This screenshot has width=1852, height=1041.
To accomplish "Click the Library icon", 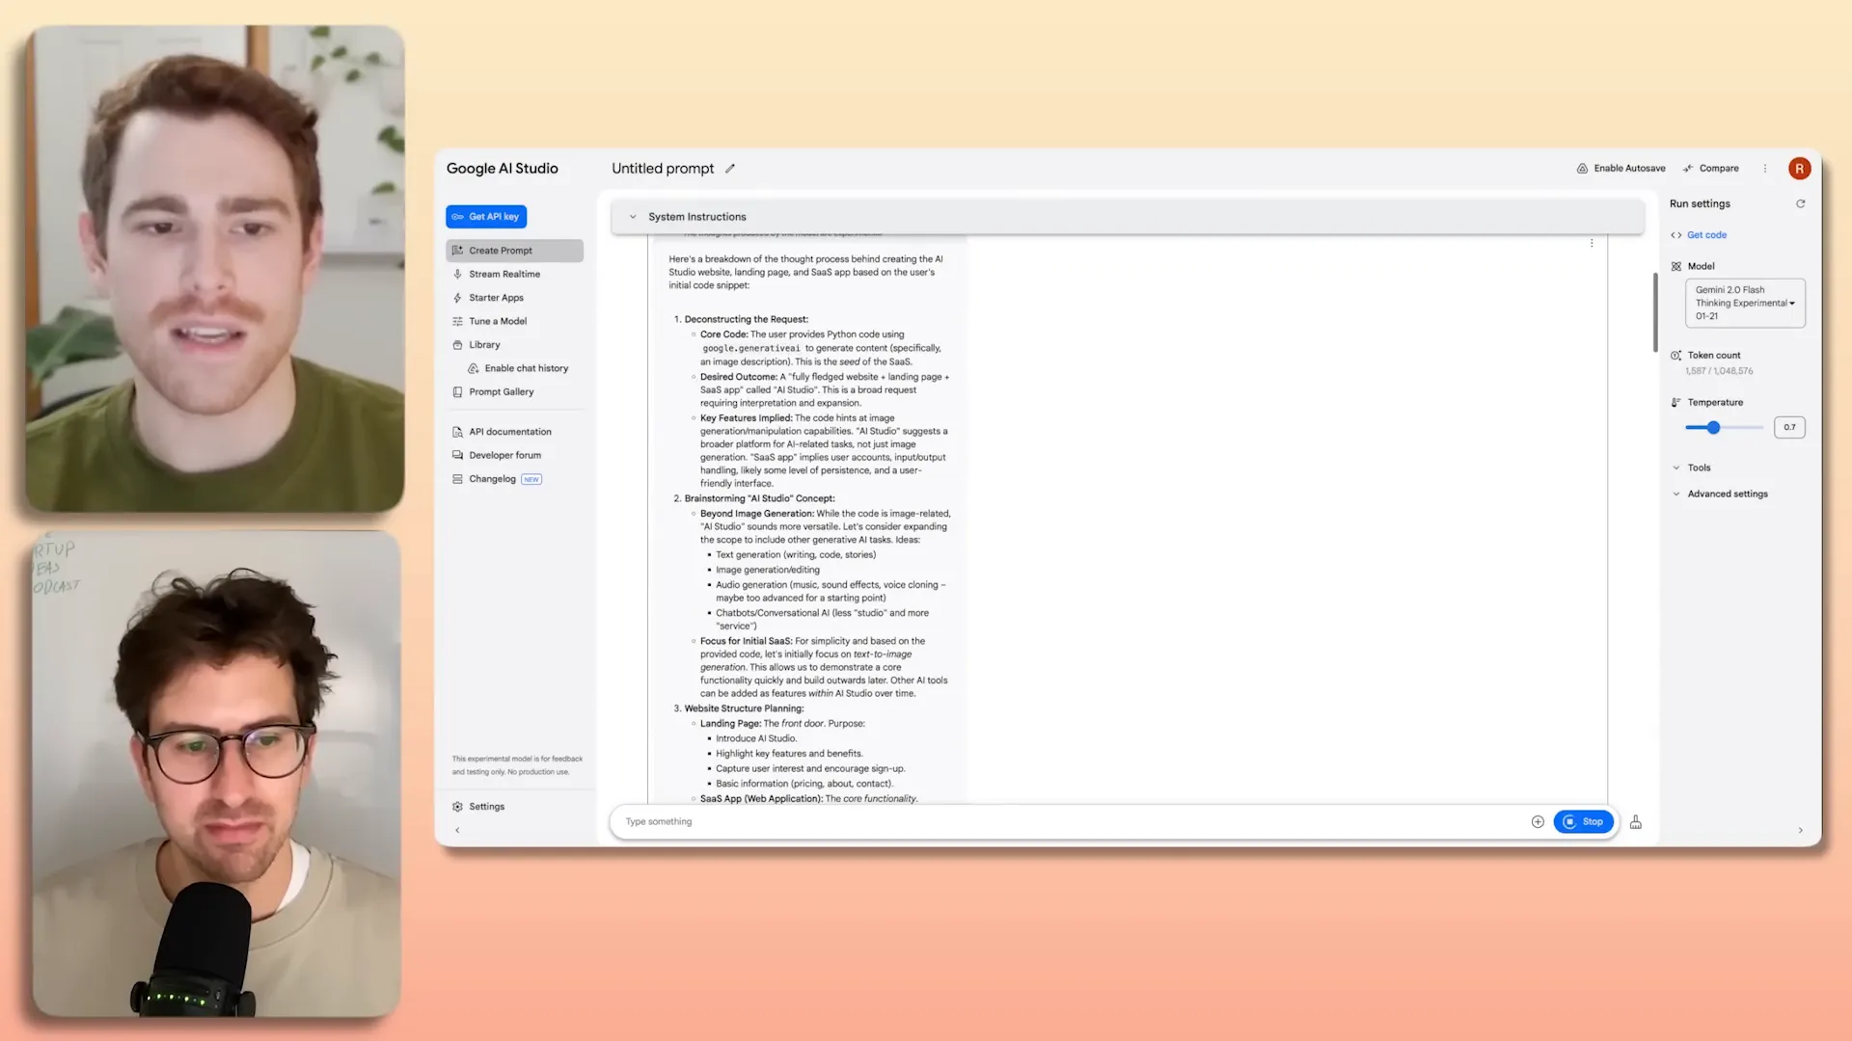I will (457, 345).
